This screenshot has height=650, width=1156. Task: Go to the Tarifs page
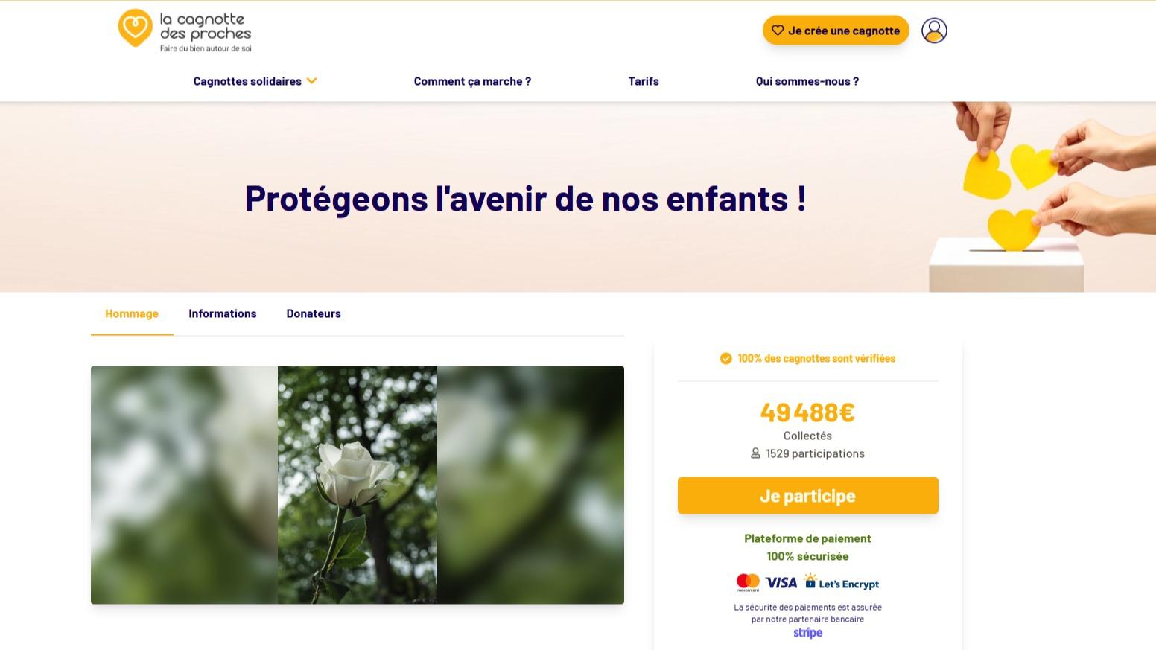coord(644,81)
